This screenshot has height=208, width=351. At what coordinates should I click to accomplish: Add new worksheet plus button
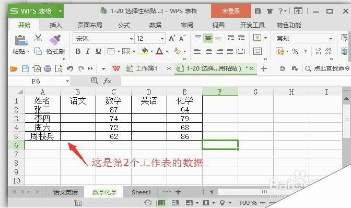[178, 192]
